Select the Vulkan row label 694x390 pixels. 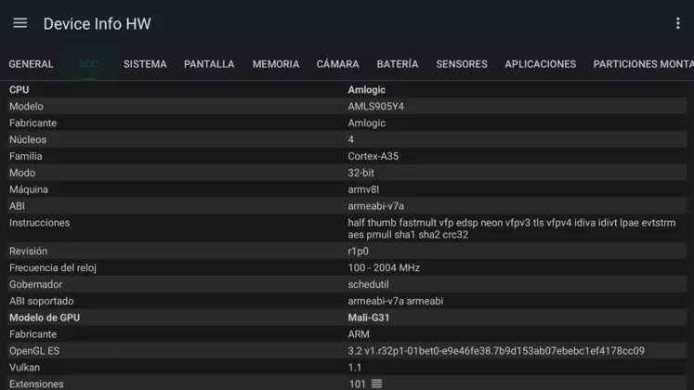[24, 368]
